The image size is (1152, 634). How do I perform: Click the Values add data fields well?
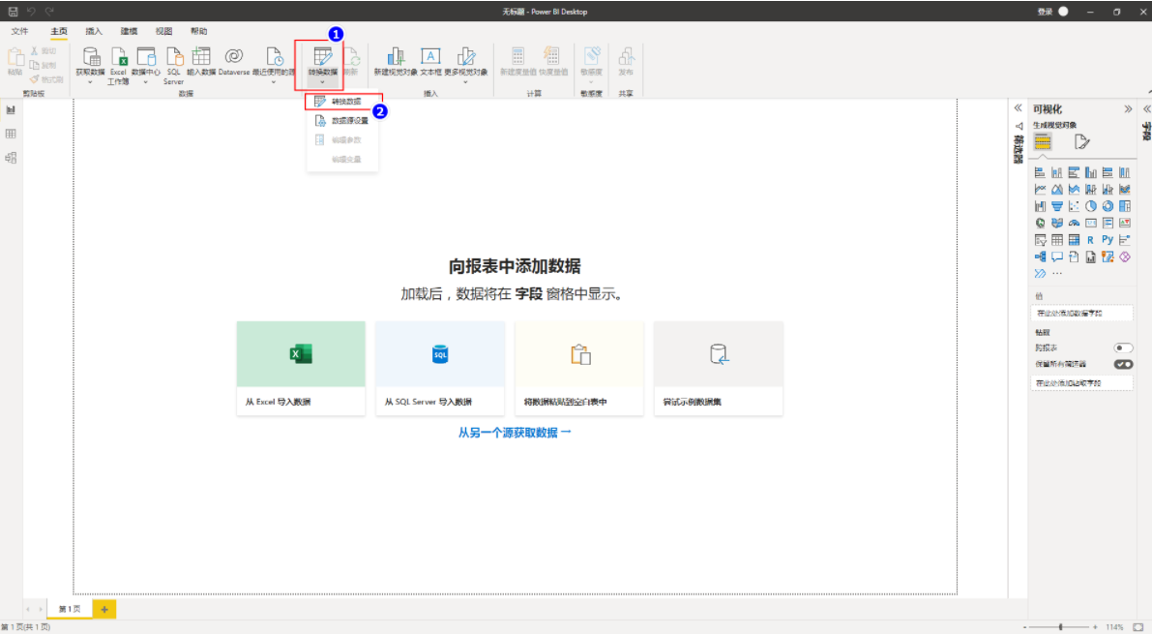coord(1081,314)
